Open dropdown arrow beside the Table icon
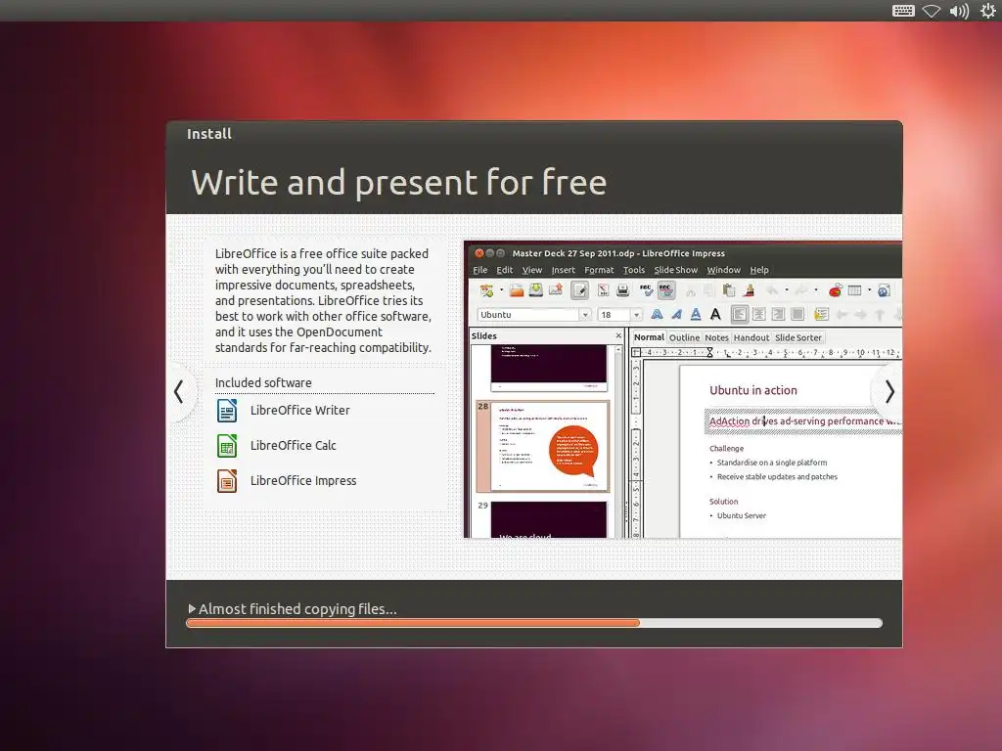Image resolution: width=1002 pixels, height=751 pixels. coord(869,290)
